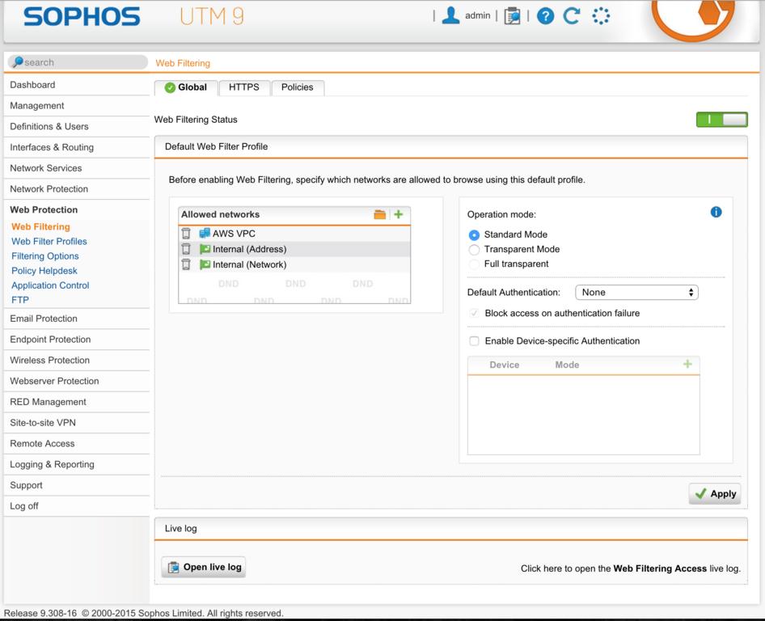
Task: Open the Dashboard menu item
Action: (x=77, y=85)
